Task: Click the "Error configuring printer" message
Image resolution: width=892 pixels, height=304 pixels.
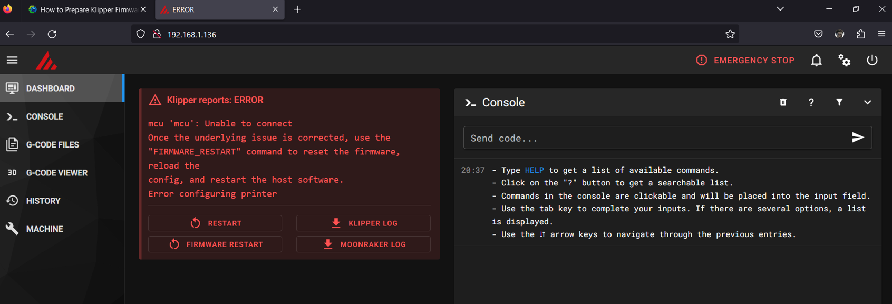Action: 212,194
